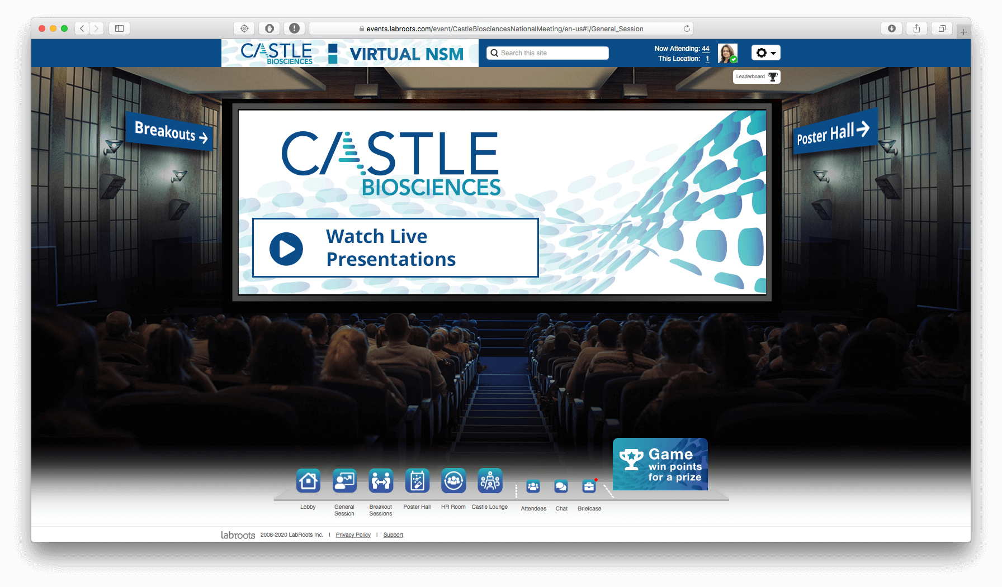Show the Attendees list icon
1002x587 pixels.
pyautogui.click(x=533, y=486)
